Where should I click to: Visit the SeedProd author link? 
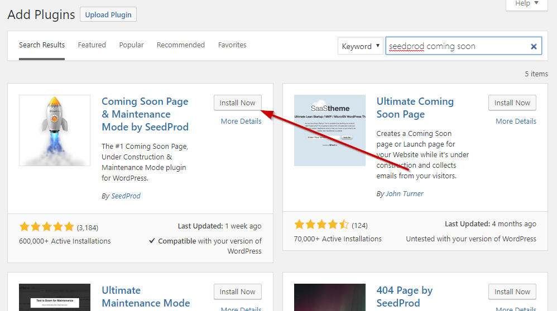126,196
